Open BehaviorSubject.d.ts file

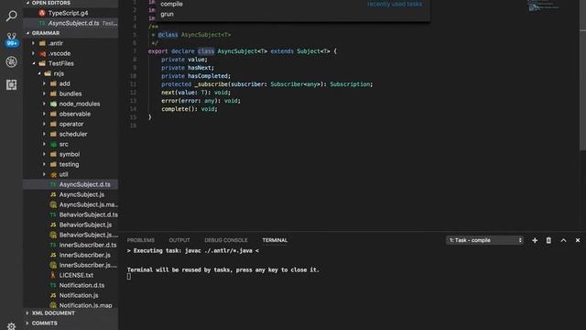click(88, 214)
